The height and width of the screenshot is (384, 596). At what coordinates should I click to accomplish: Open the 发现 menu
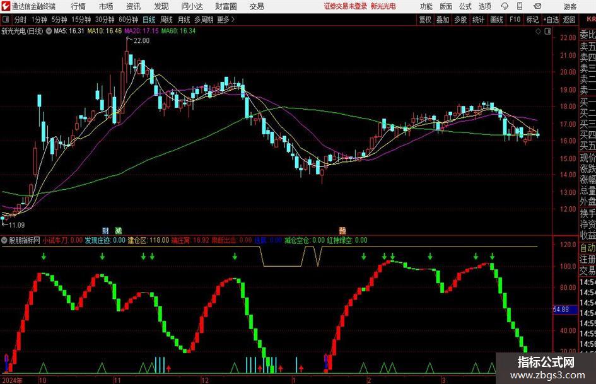(x=161, y=6)
